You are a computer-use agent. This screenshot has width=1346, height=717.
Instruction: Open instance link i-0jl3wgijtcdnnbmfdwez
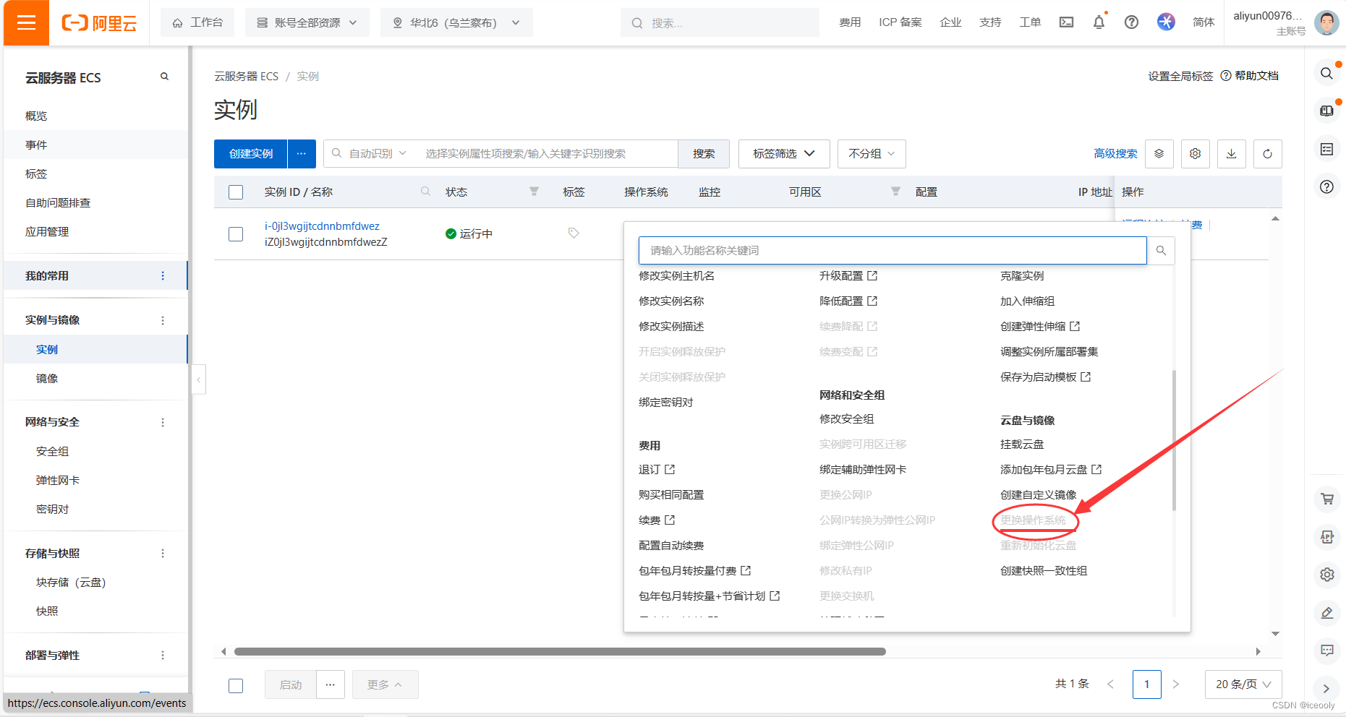tap(322, 226)
